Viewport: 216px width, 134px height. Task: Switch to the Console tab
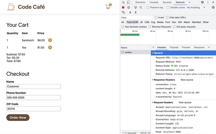(154, 2)
